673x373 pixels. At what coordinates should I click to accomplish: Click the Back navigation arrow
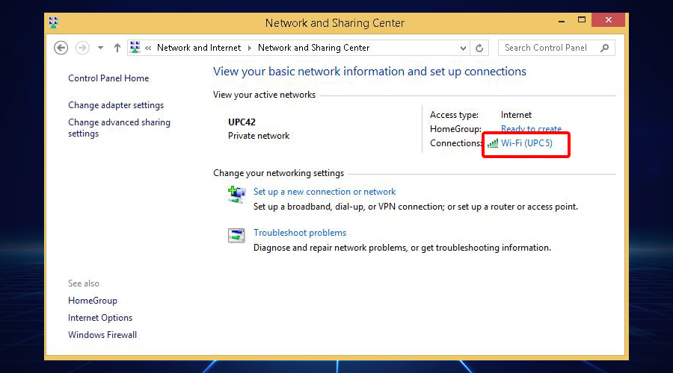point(61,48)
